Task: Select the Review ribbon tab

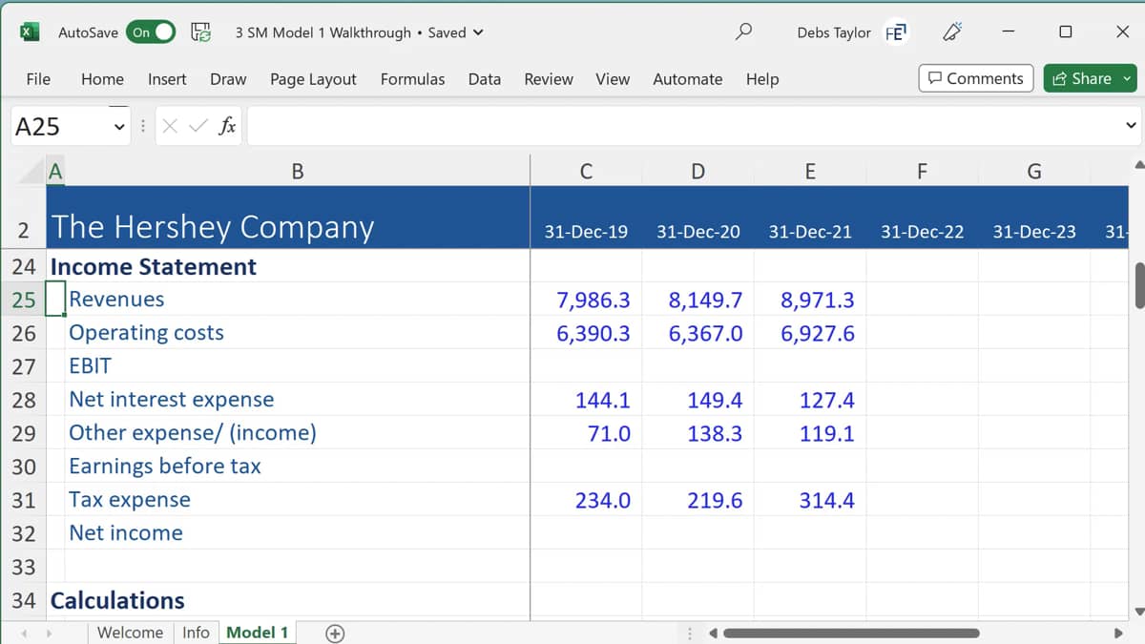Action: 549,79
